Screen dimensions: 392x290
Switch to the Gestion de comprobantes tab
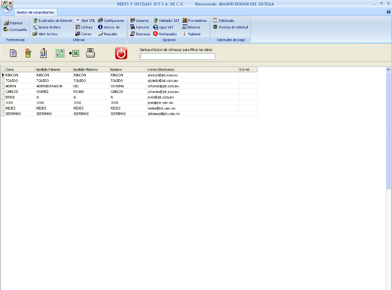[35, 12]
